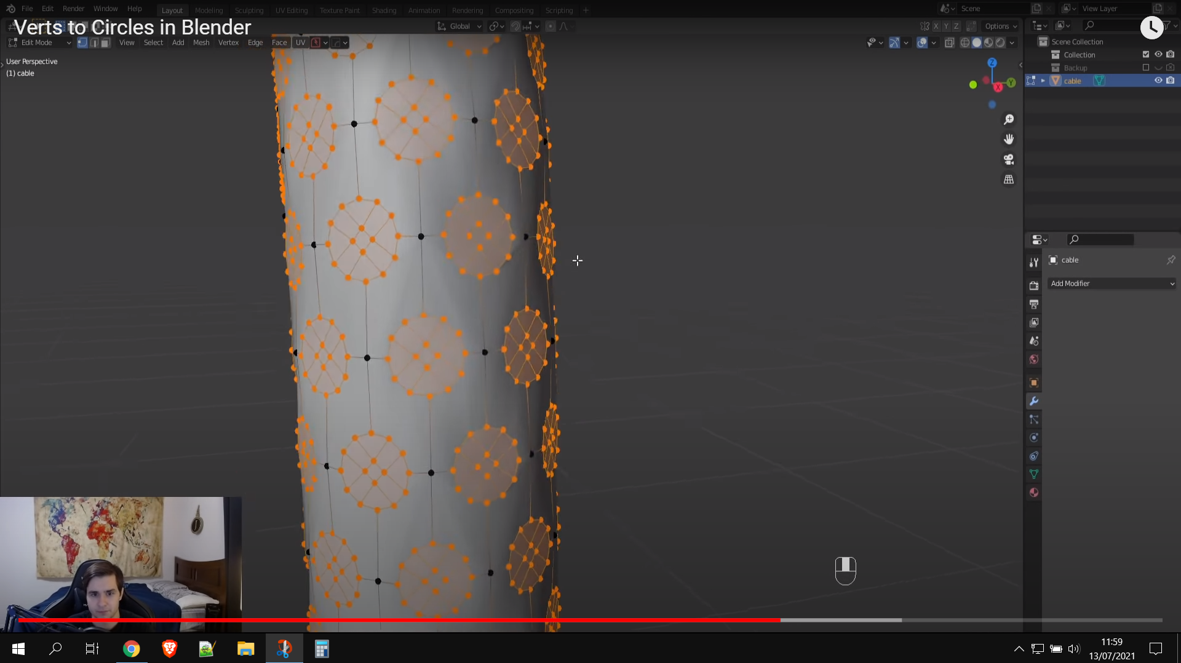Open Particles properties tab
The image size is (1181, 663).
(x=1034, y=419)
